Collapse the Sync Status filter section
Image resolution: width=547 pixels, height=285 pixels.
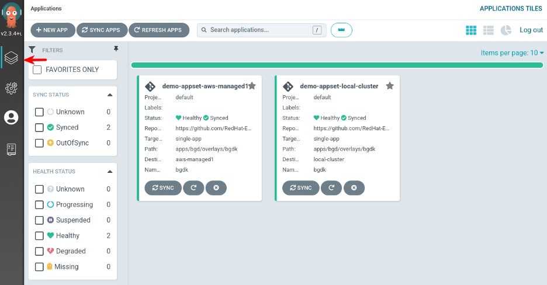[110, 95]
